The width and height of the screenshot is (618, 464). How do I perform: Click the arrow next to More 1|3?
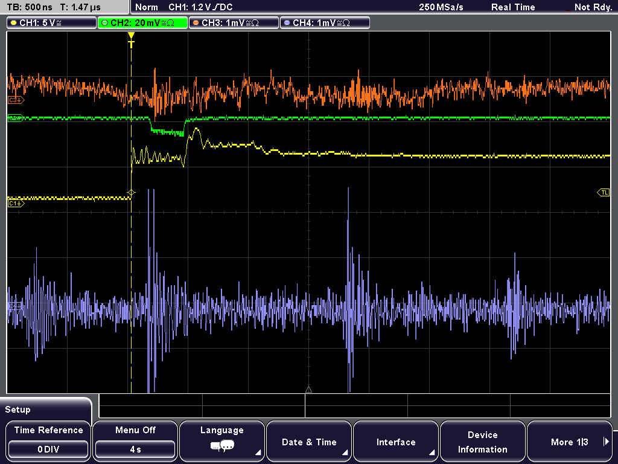click(606, 442)
